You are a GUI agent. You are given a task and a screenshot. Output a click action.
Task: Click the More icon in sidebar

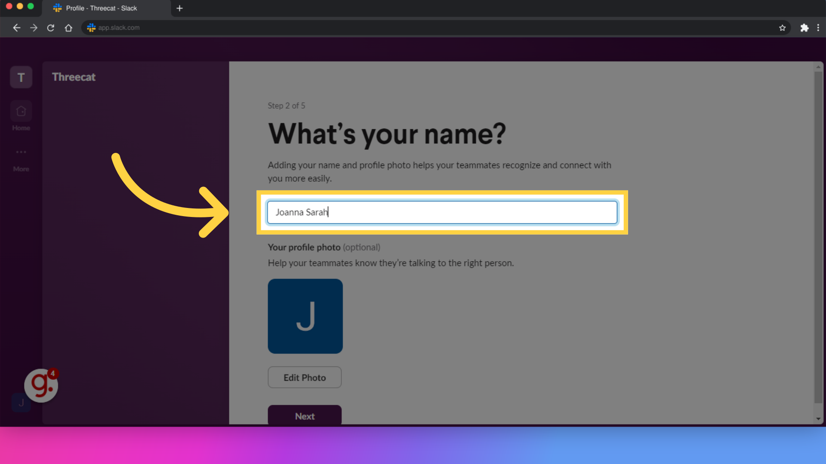pyautogui.click(x=21, y=152)
